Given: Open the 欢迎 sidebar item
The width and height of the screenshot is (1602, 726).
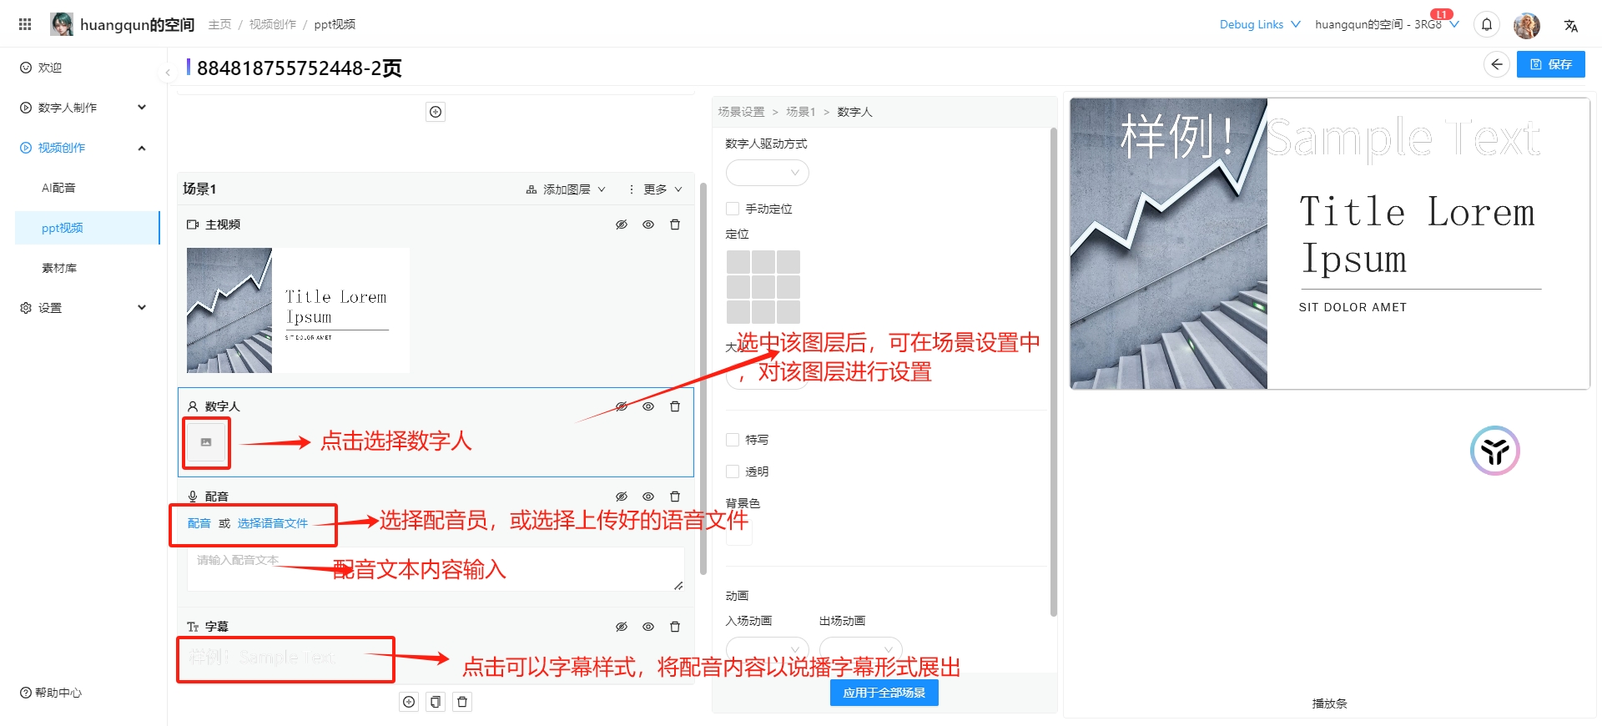Looking at the screenshot, I should 83,68.
